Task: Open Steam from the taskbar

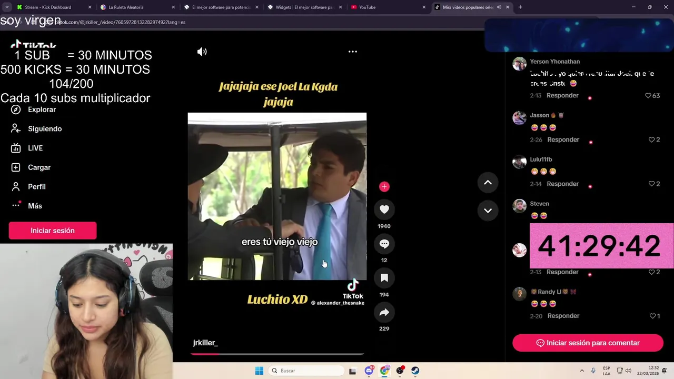Action: [x=415, y=371]
